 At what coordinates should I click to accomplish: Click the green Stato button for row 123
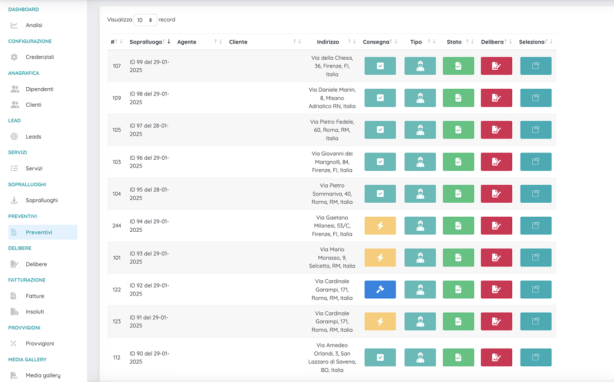tap(458, 321)
